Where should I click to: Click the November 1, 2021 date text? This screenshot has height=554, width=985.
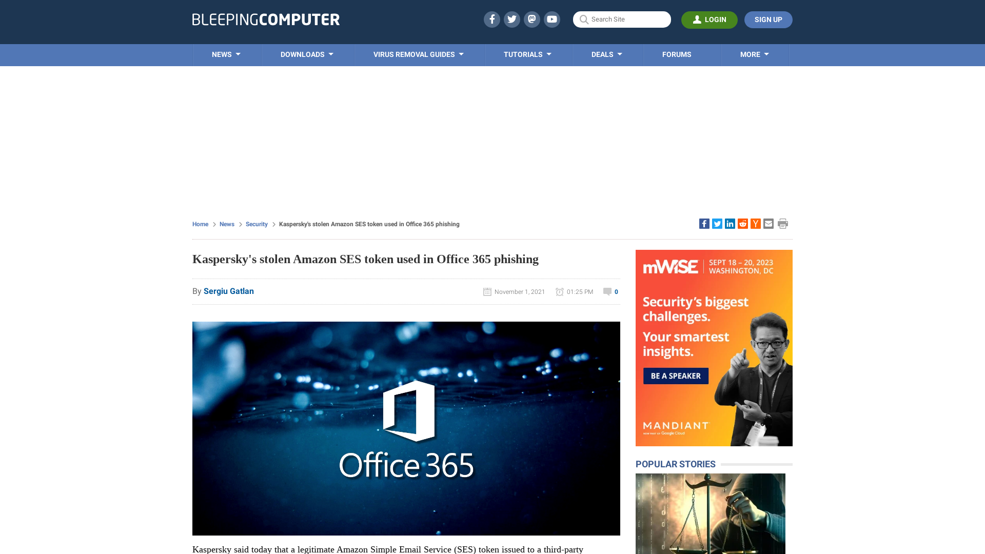pos(520,292)
